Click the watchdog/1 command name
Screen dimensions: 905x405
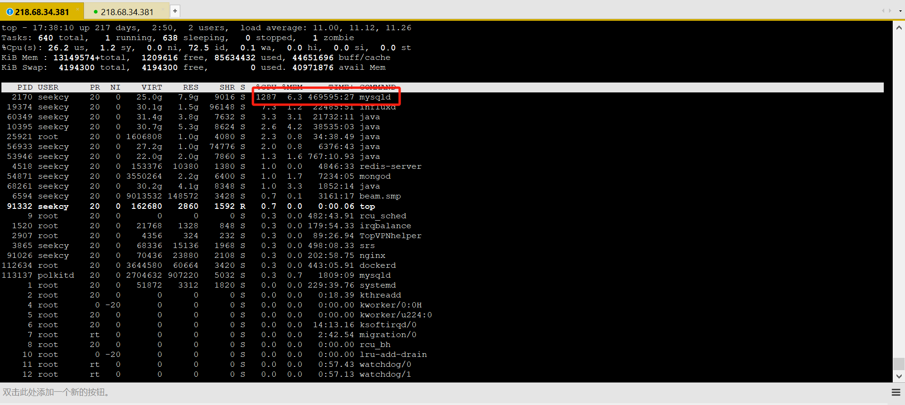385,374
